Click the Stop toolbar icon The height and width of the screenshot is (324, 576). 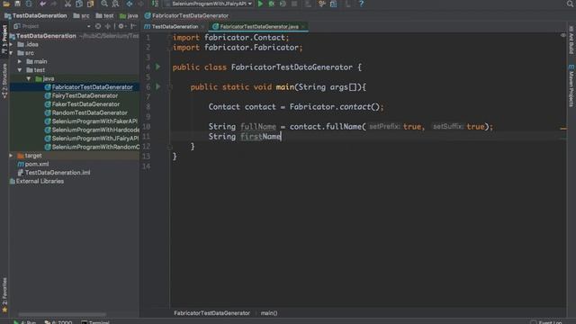294,4
